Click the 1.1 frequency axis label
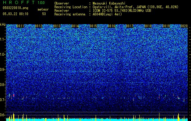The image size is (191, 121). [2, 39]
